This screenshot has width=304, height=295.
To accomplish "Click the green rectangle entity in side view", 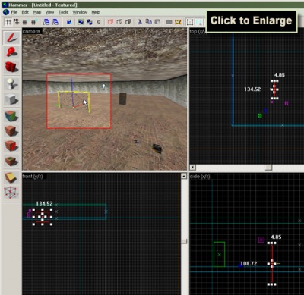I will [220, 254].
